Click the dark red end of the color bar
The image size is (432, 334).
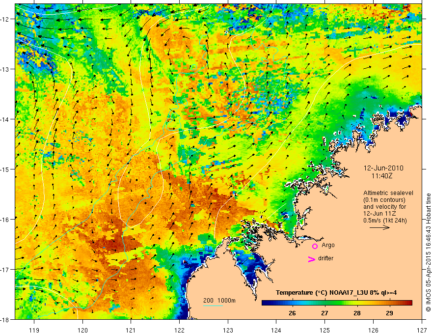pos(409,303)
